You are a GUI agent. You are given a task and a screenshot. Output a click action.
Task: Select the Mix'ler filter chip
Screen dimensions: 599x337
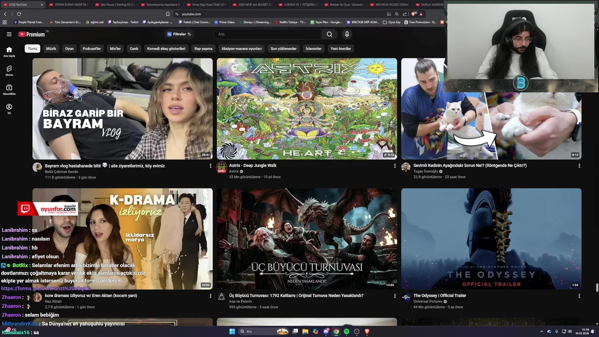[115, 49]
